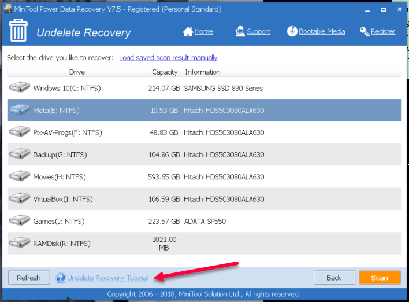This screenshot has height=302, width=409.
Task: Sort by the Drive column header
Action: point(77,72)
